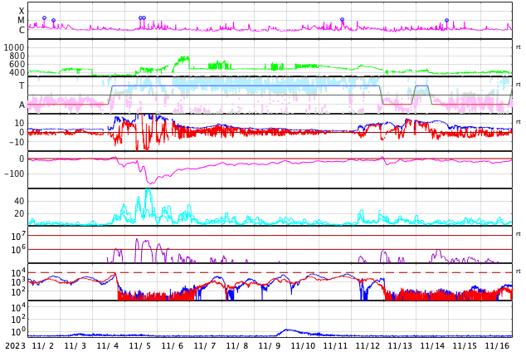Select the "10^6" axis label
The height and width of the screenshot is (352, 526).
tap(18, 250)
